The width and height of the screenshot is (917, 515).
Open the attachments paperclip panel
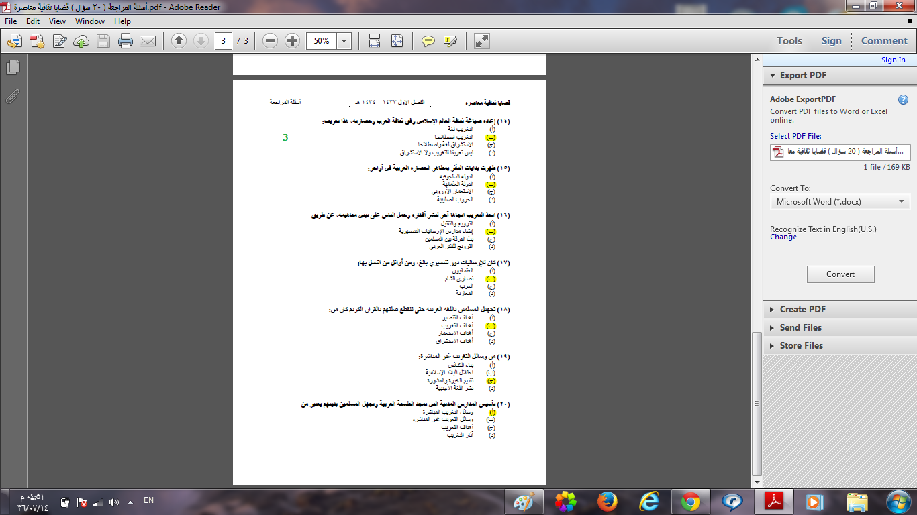(x=13, y=96)
